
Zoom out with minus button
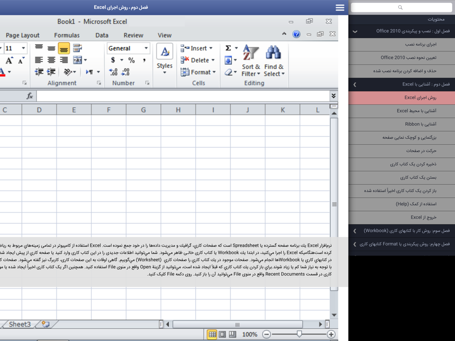[x=266, y=334]
